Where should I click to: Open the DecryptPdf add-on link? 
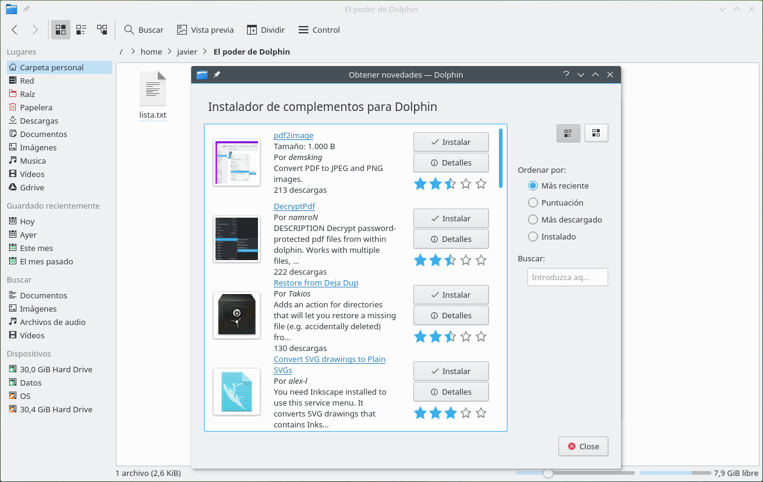pyautogui.click(x=294, y=206)
